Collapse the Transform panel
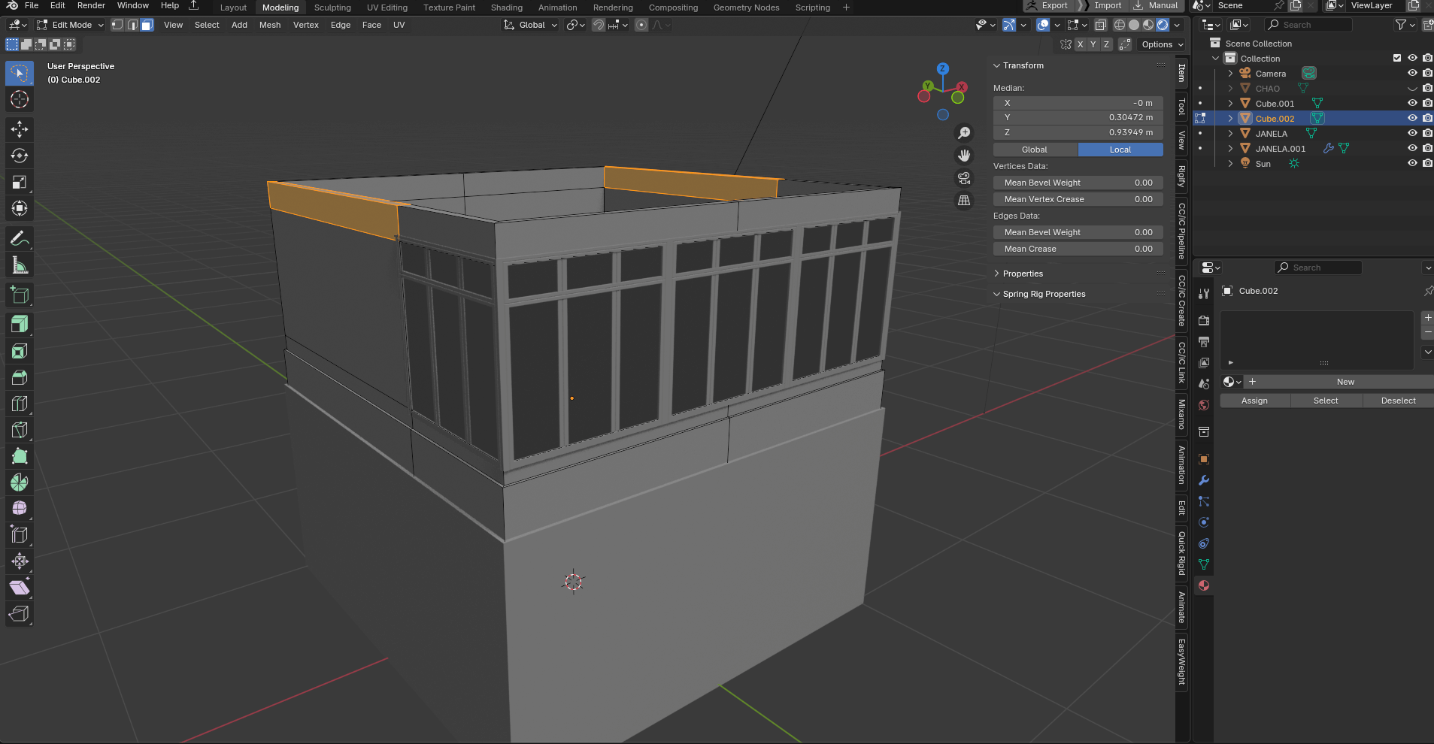This screenshot has height=744, width=1434. 1022,65
